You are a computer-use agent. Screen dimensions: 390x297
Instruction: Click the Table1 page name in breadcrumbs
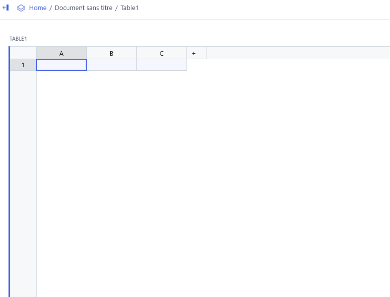pyautogui.click(x=129, y=8)
